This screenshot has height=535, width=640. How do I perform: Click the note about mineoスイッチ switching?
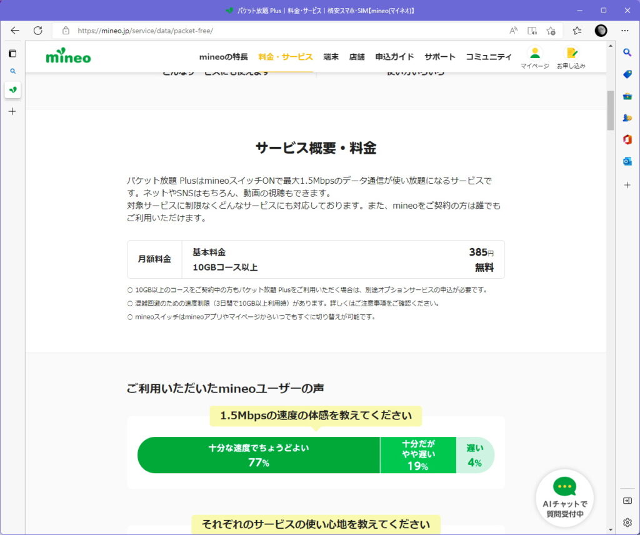251,317
